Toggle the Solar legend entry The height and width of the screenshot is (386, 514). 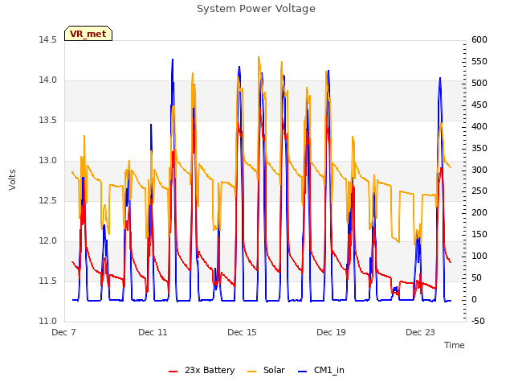266,370
